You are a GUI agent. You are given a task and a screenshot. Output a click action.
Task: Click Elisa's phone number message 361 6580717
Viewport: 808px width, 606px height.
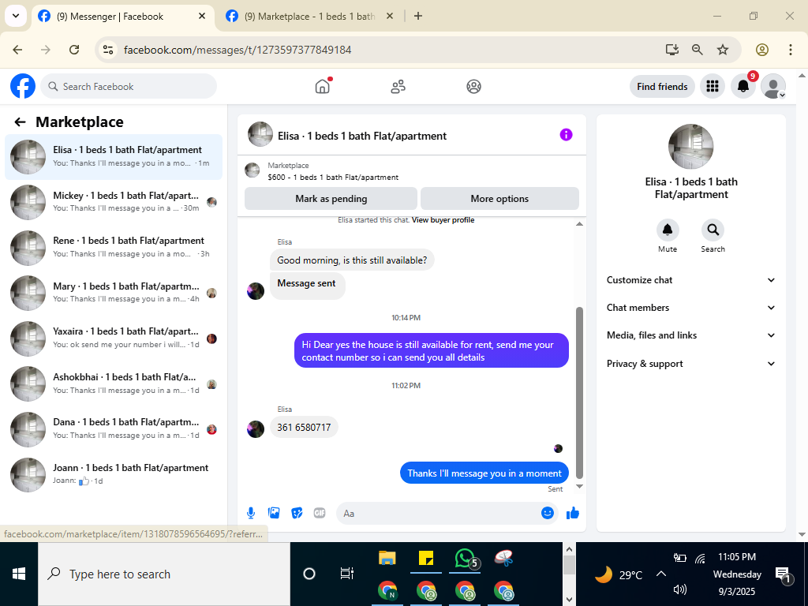pos(304,428)
